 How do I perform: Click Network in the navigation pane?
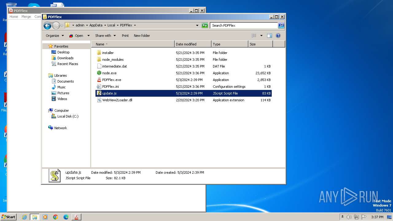[60, 128]
